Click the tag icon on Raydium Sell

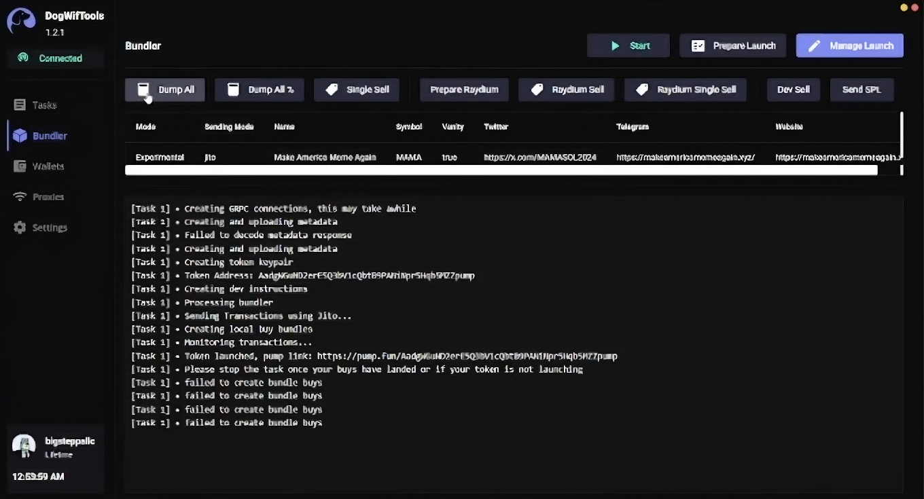coord(537,90)
